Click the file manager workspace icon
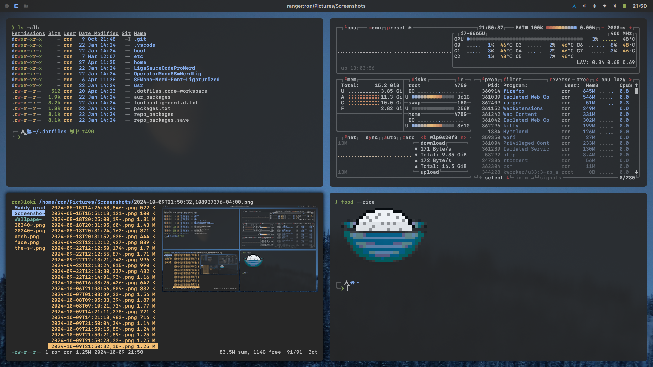Viewport: 653px width, 367px height. pyautogui.click(x=26, y=6)
